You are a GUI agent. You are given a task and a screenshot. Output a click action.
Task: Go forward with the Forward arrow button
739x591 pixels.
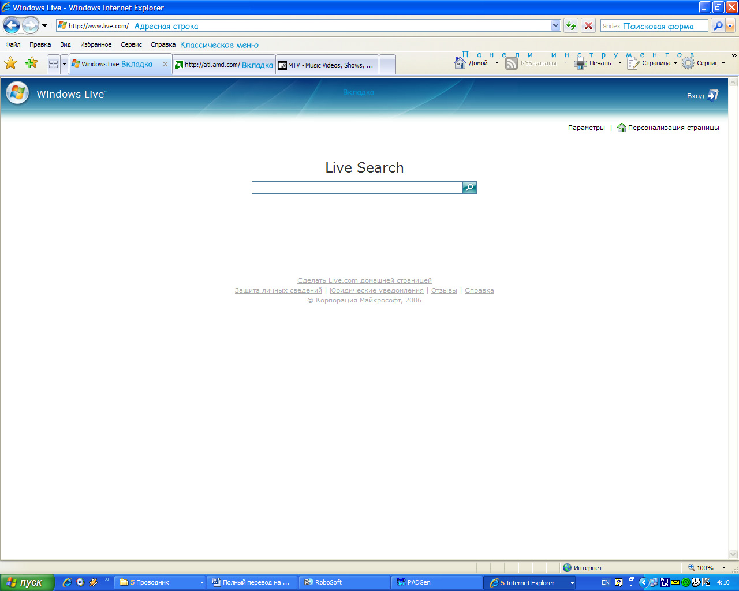click(x=30, y=25)
